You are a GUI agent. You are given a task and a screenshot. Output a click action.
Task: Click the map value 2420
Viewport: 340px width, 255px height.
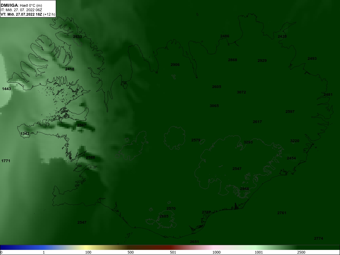[x=282, y=36]
